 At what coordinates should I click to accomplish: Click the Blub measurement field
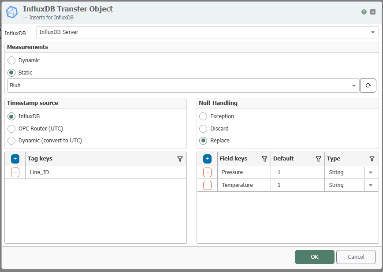point(178,86)
